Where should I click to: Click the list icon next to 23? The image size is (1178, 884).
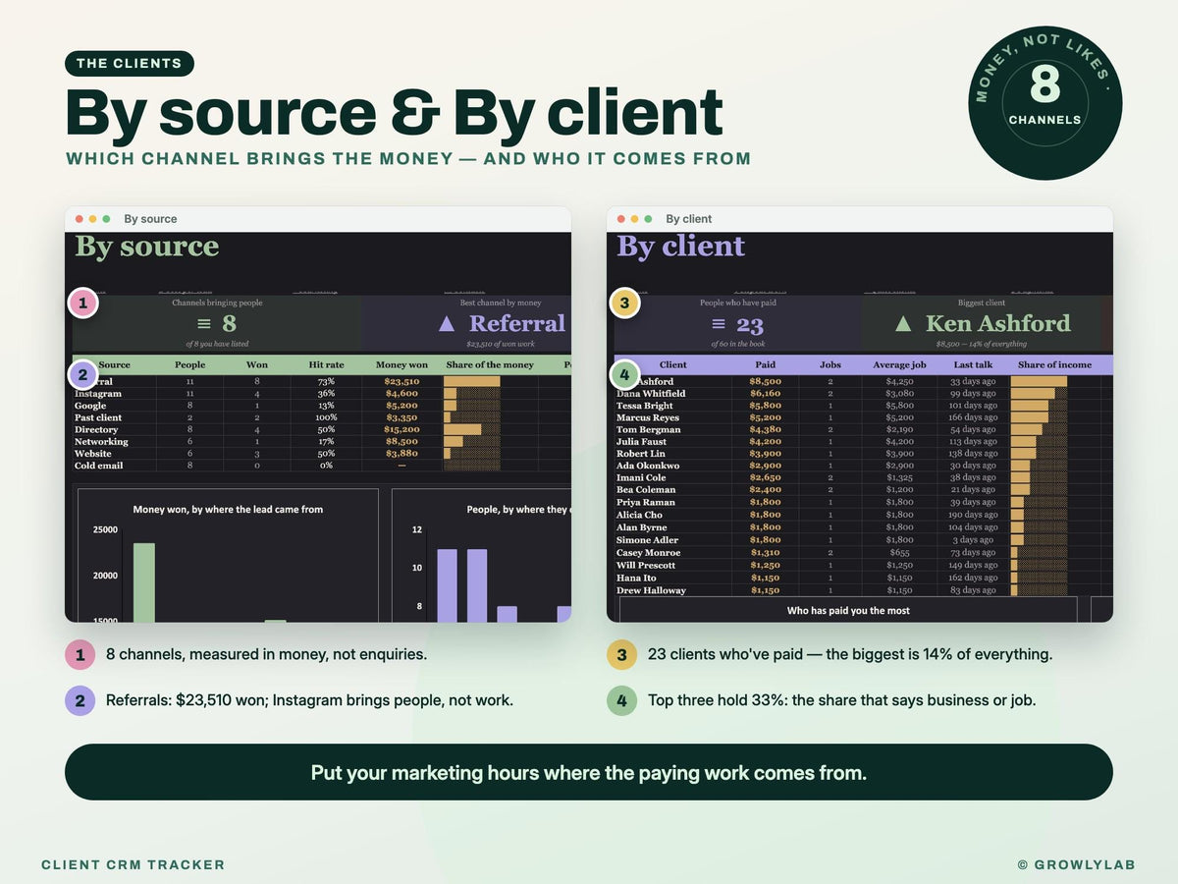tap(718, 324)
